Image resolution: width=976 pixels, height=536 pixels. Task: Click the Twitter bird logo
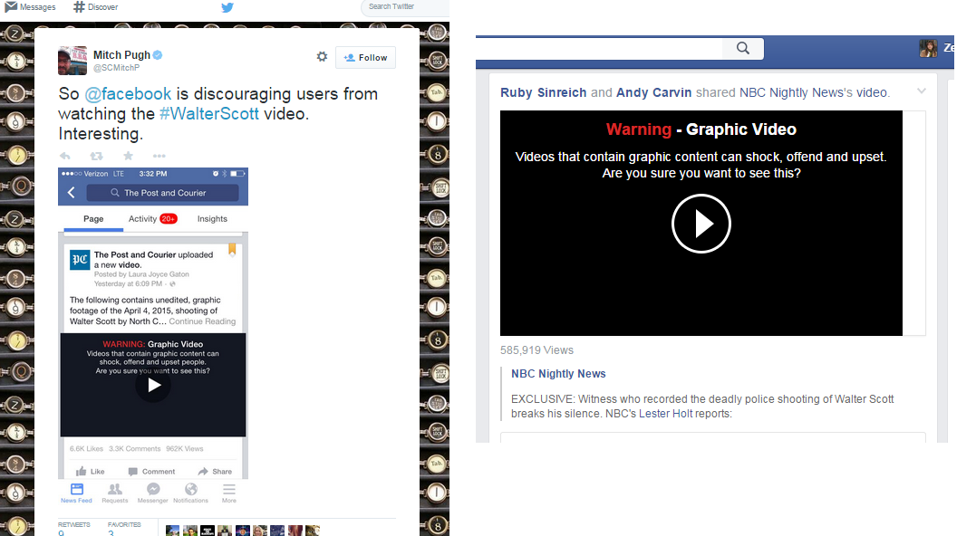[227, 7]
